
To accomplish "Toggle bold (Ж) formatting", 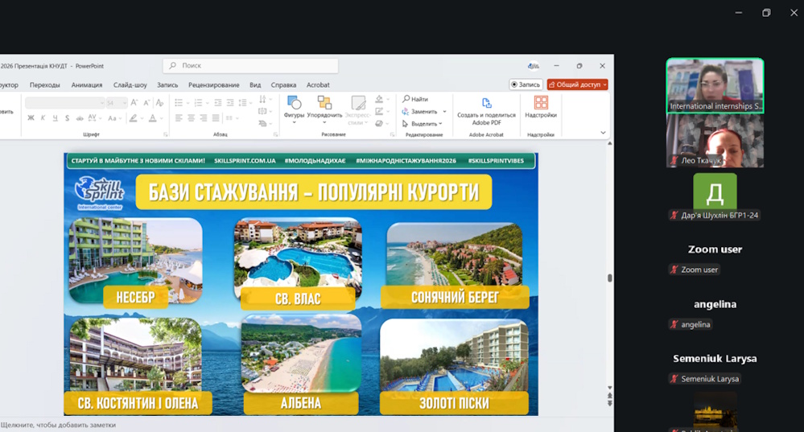I will coord(31,118).
